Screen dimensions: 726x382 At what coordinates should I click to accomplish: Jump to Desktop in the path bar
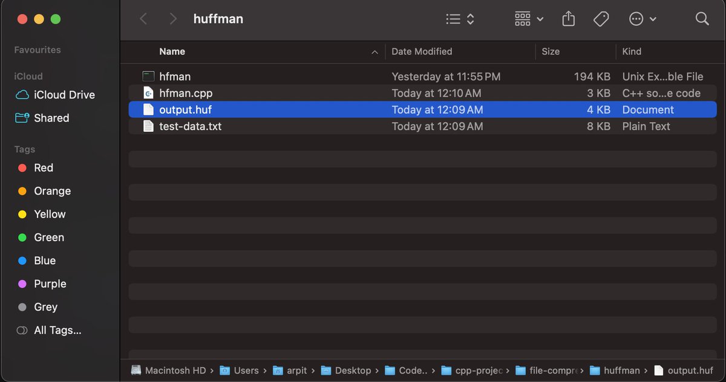point(345,371)
